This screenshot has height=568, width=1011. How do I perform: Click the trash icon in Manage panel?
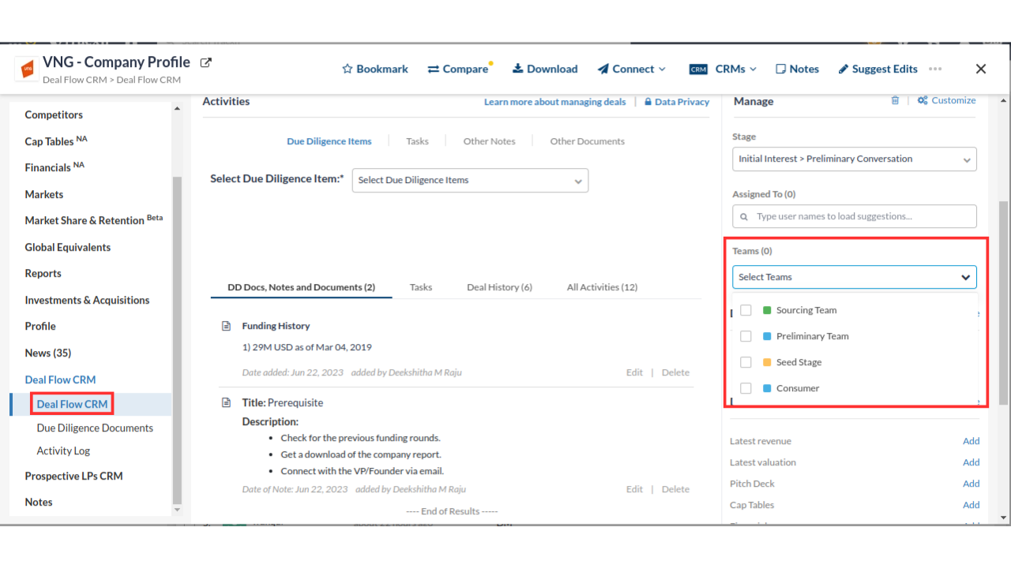click(895, 101)
